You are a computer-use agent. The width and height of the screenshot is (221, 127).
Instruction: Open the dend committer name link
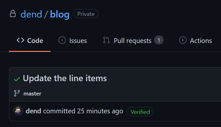coord(33,111)
